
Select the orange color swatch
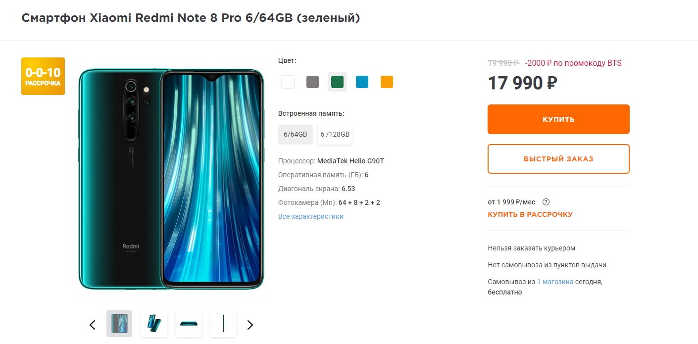coord(387,82)
